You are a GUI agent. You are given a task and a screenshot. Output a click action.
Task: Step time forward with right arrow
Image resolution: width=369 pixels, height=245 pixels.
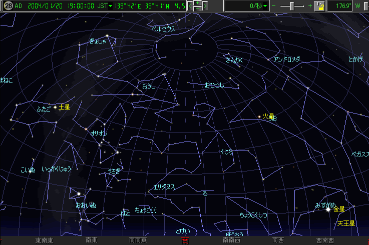coord(206,5)
